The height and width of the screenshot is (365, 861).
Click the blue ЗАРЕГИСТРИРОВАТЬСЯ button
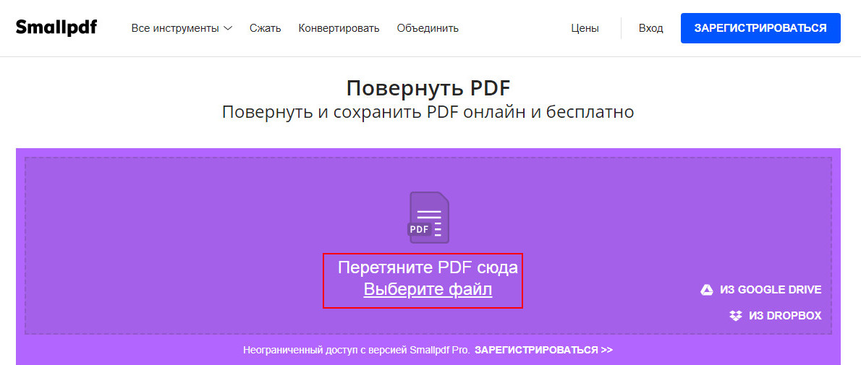click(760, 28)
